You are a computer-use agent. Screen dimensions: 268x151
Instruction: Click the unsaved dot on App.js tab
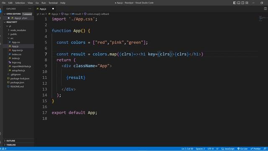coord(53,8)
